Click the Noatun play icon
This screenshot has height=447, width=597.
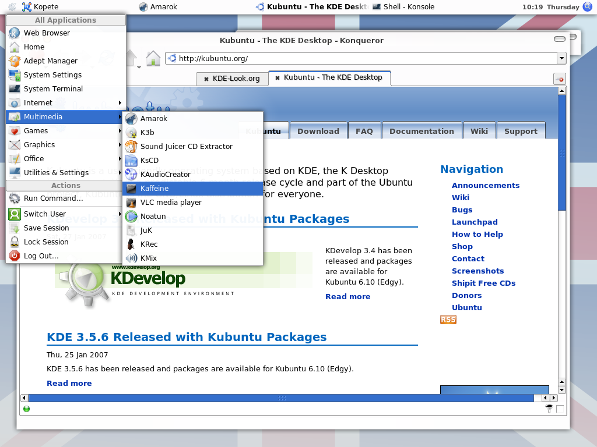(x=131, y=217)
